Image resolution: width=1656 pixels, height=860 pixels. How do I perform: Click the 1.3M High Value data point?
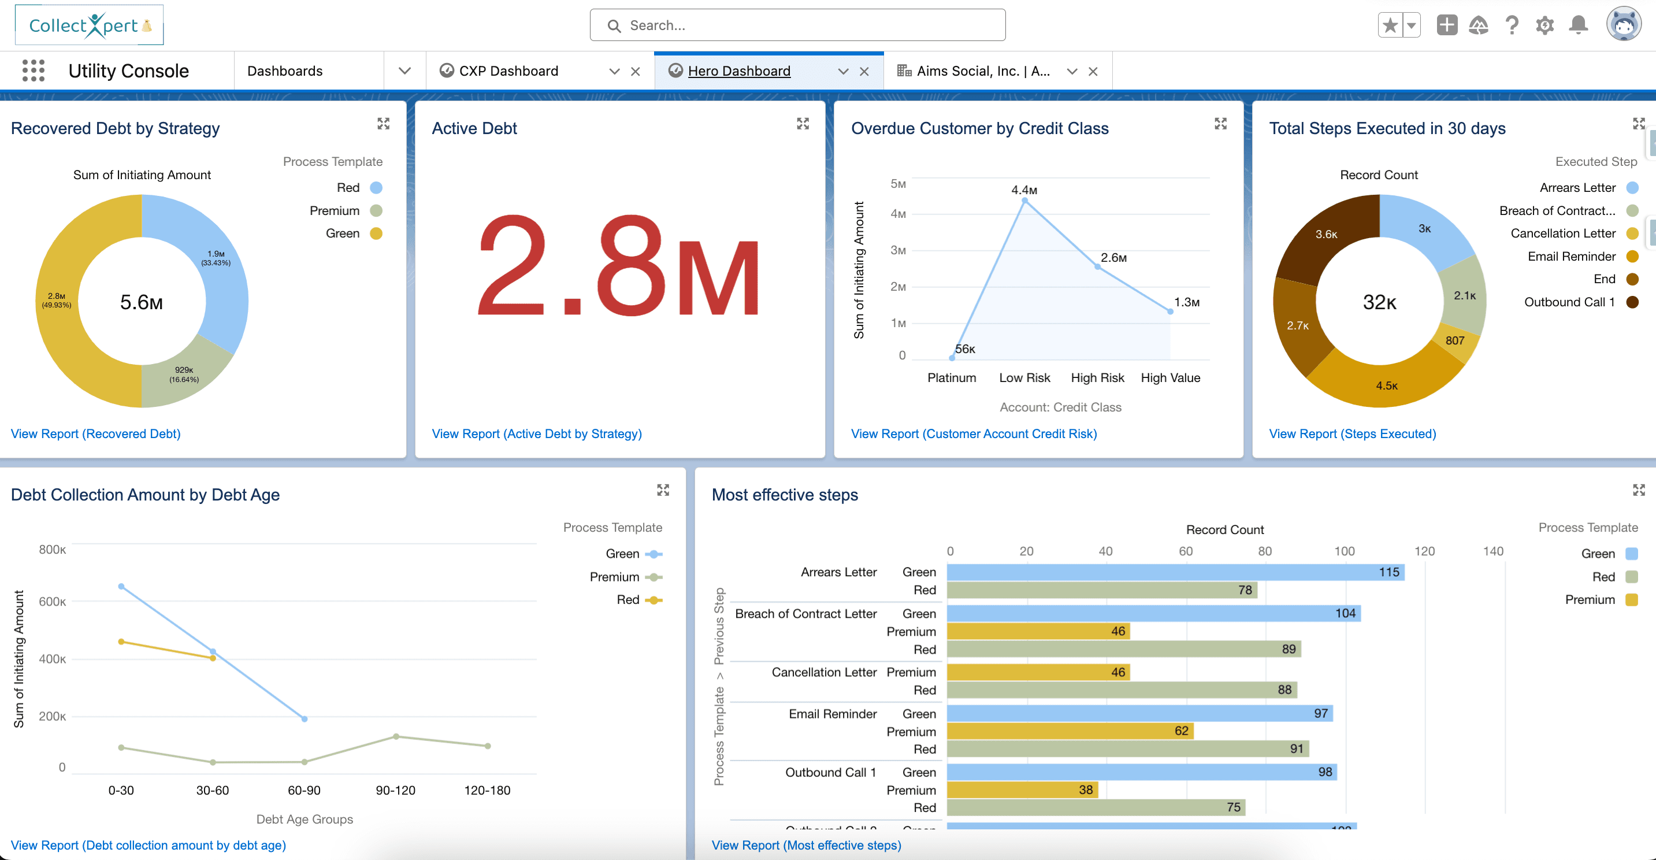point(1171,312)
